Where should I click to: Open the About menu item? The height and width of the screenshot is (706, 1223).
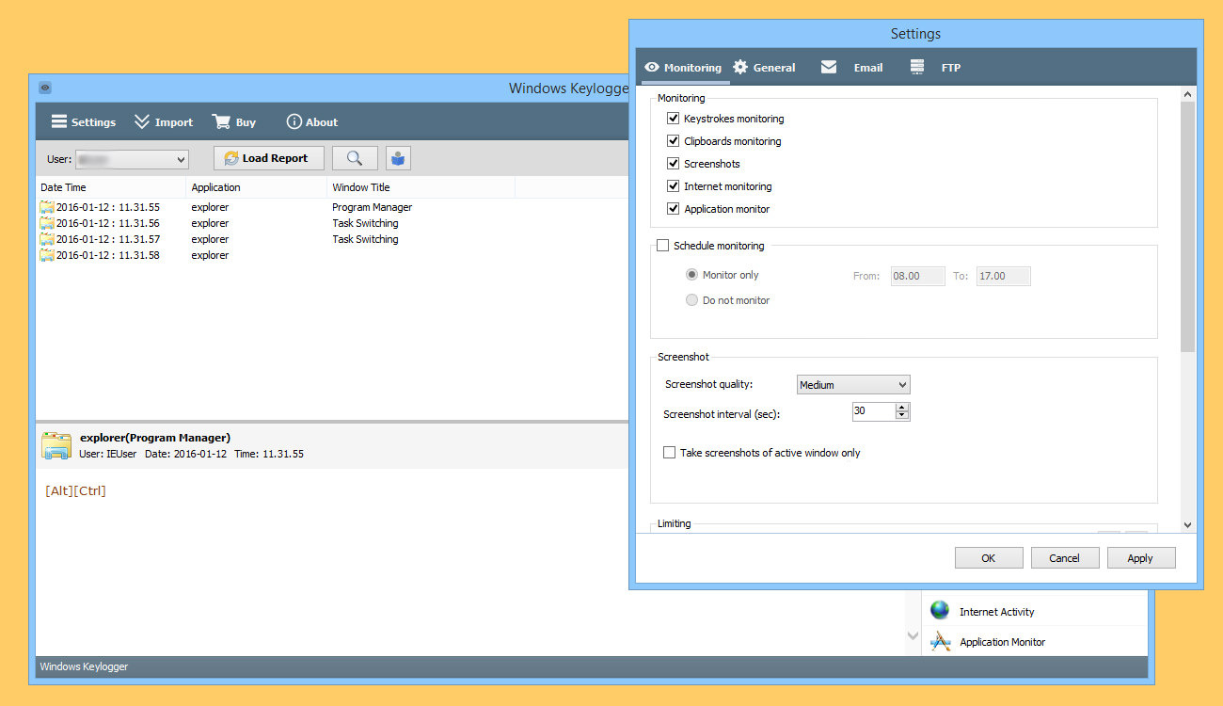coord(311,122)
